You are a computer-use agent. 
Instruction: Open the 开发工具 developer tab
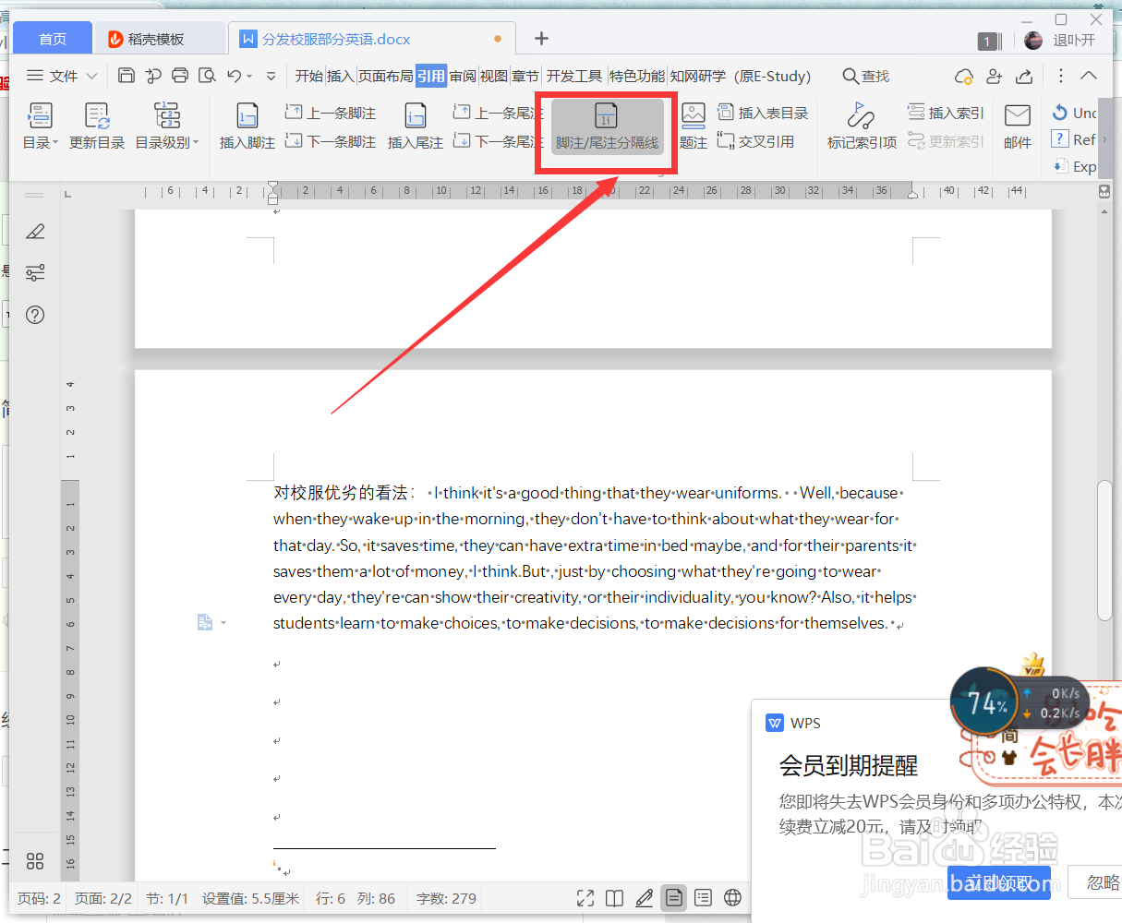tap(573, 76)
